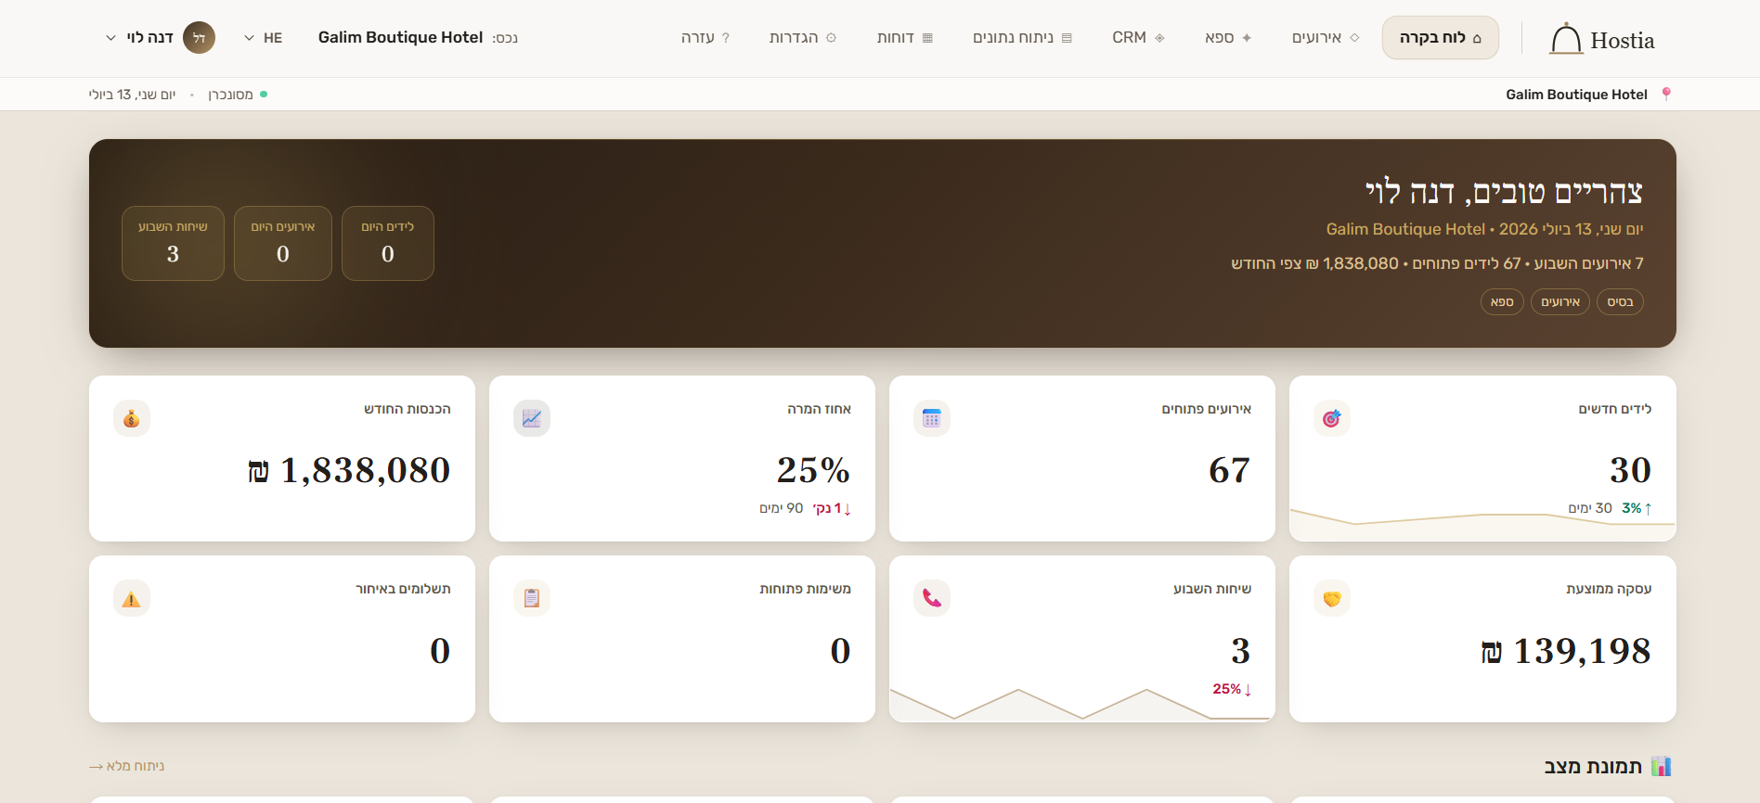
Task: Click the phone icon on שיחות השבוע card
Action: coord(932,598)
